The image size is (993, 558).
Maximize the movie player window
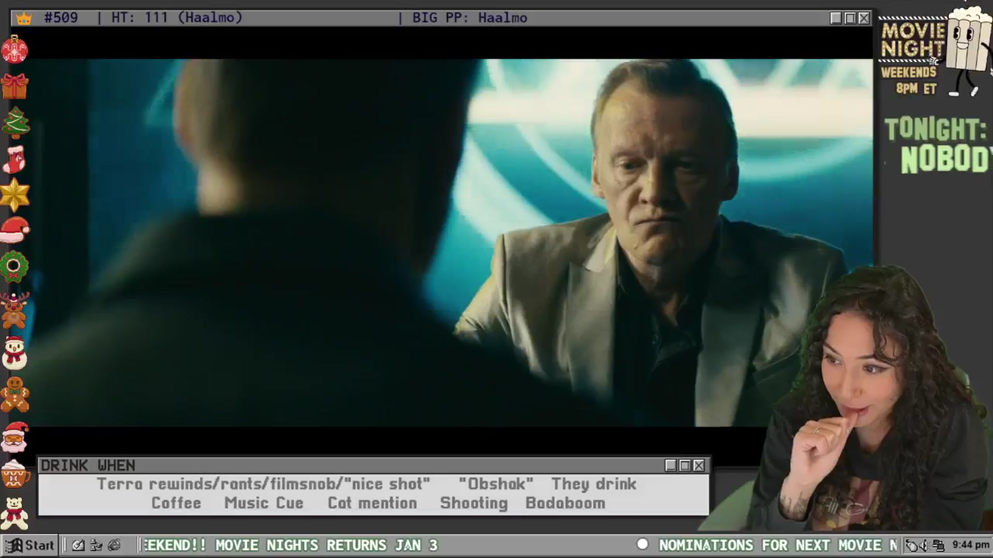(x=850, y=18)
